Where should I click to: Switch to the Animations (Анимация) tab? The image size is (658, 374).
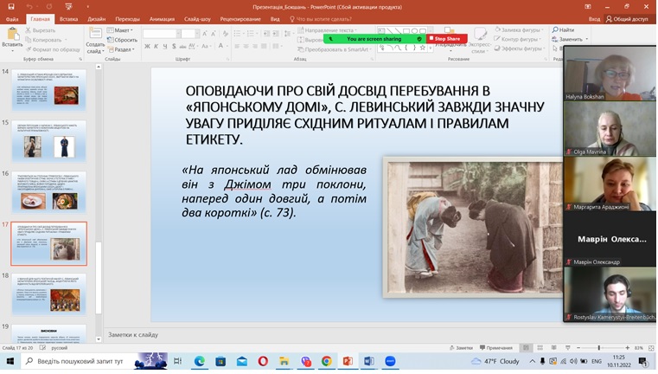click(162, 19)
